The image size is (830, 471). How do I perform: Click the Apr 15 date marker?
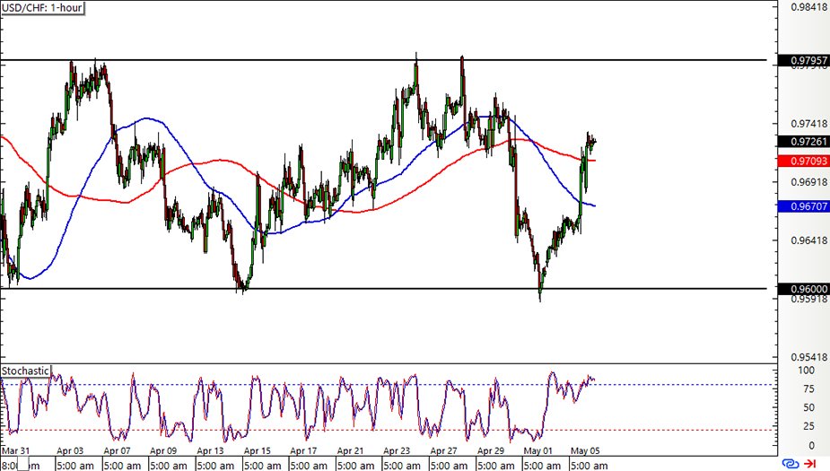(258, 451)
